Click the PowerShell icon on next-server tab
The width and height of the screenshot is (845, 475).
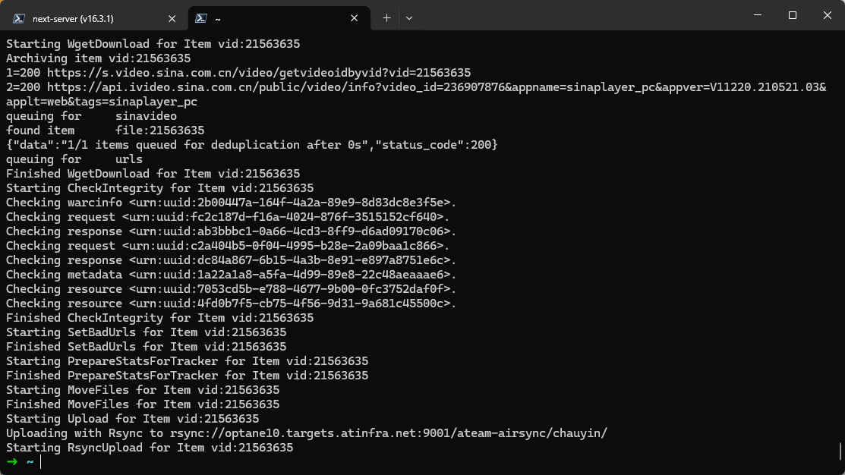(19, 18)
